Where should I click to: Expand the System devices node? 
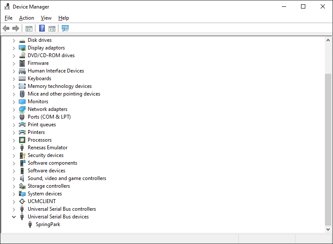tap(14, 194)
